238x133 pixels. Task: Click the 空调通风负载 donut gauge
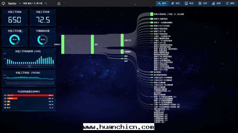[x=43, y=39]
